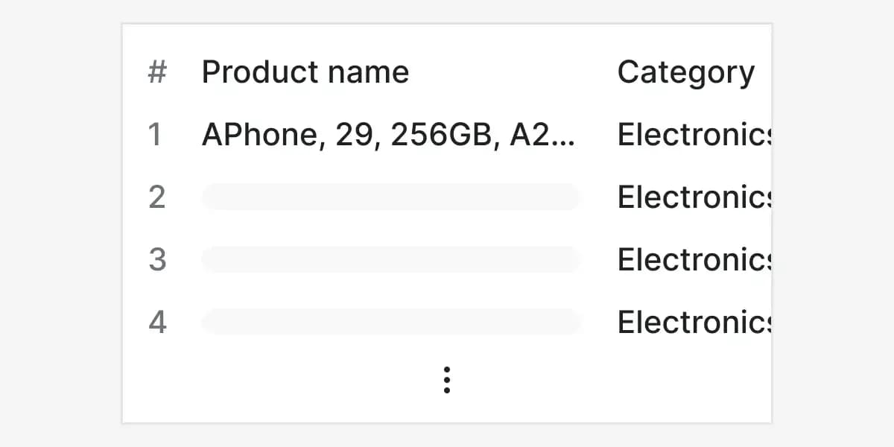Click the skeleton placeholder in row 4
Screen dimensions: 894x447
coord(389,322)
